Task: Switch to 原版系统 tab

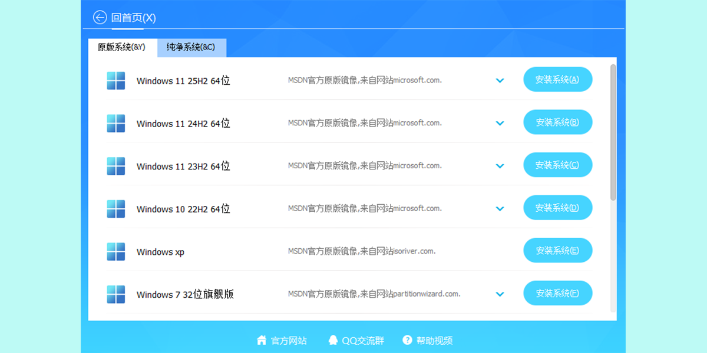Action: pos(122,48)
